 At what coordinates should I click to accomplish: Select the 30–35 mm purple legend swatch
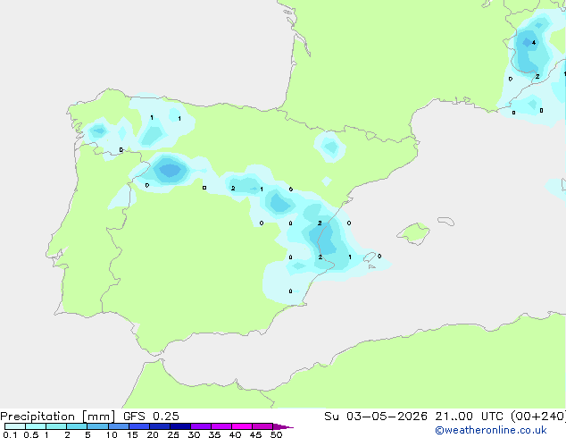click(201, 426)
